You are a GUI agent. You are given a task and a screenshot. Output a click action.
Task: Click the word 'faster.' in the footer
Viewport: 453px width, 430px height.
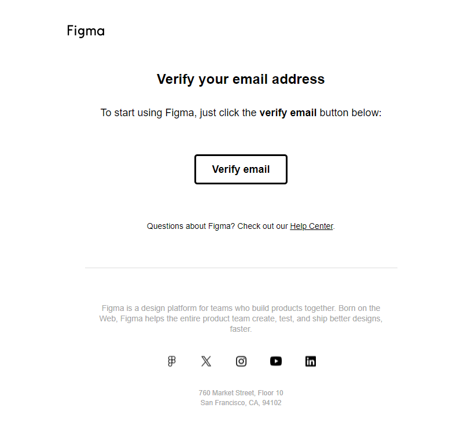(241, 329)
